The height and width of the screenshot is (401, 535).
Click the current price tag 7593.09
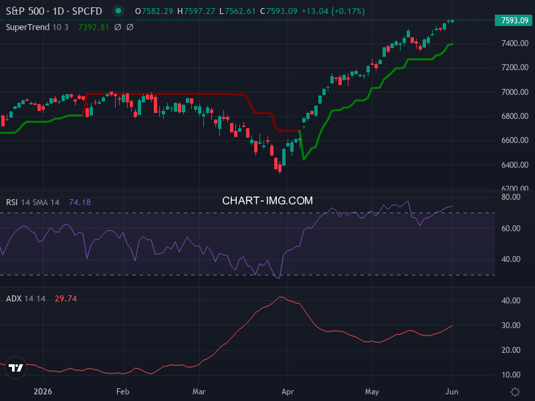tap(514, 21)
